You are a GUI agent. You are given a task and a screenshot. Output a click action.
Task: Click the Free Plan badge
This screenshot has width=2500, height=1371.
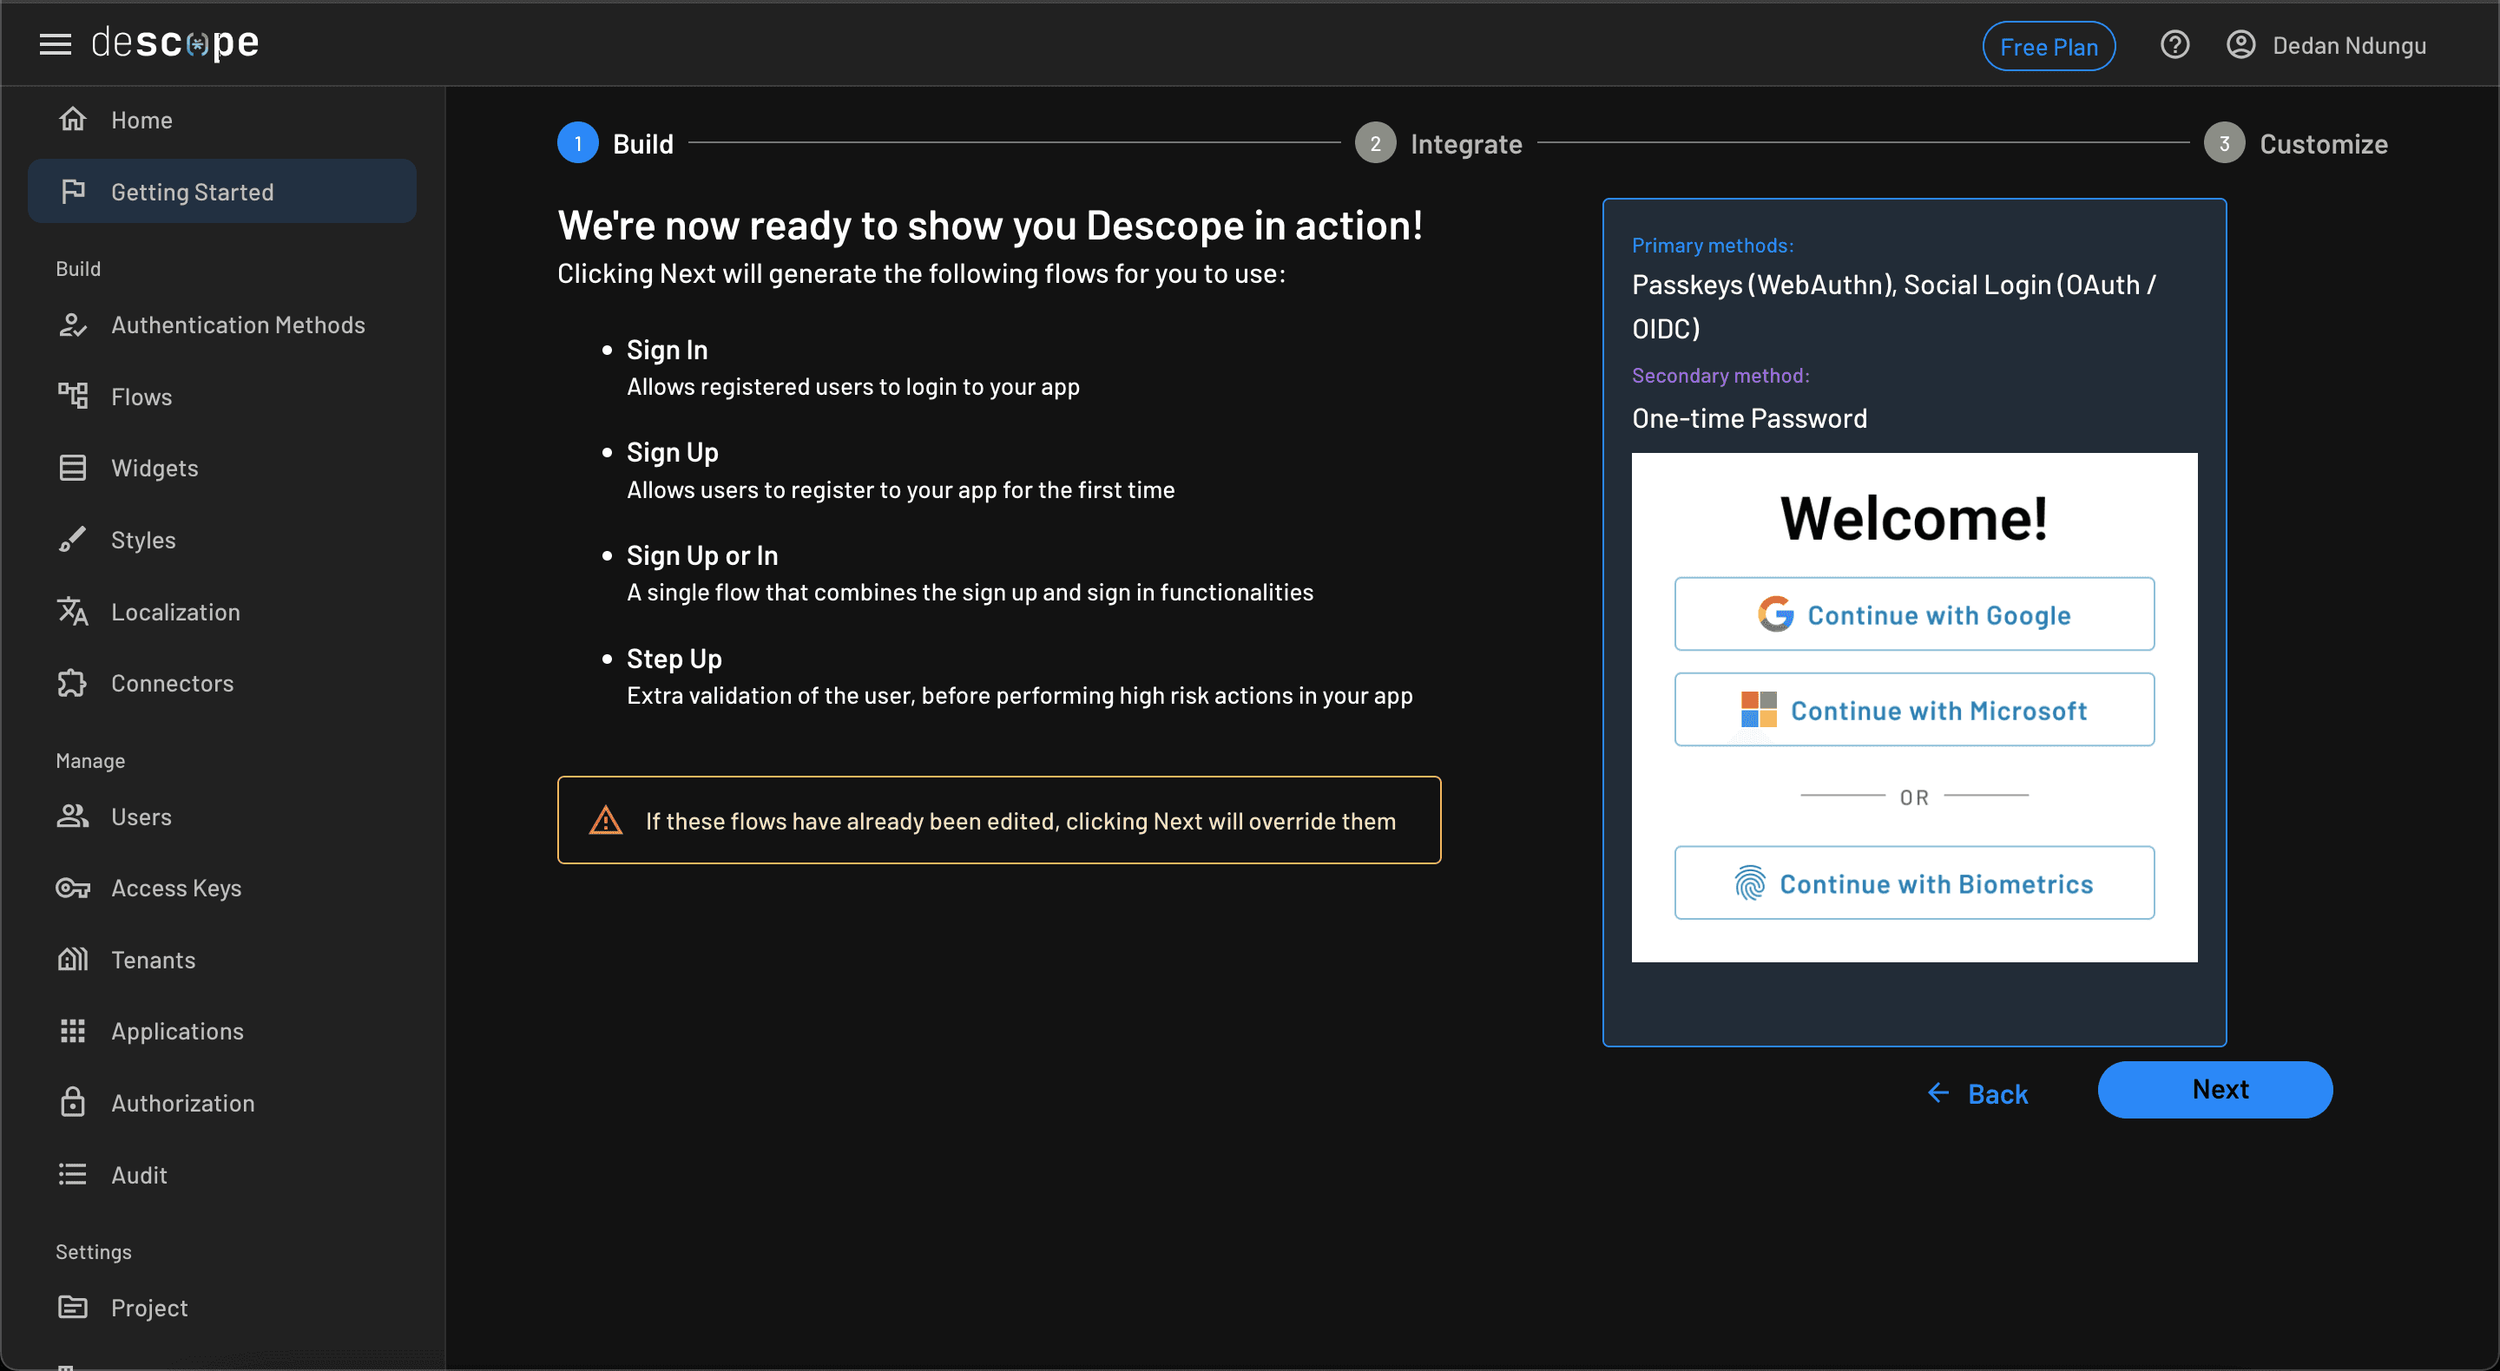(x=2048, y=46)
